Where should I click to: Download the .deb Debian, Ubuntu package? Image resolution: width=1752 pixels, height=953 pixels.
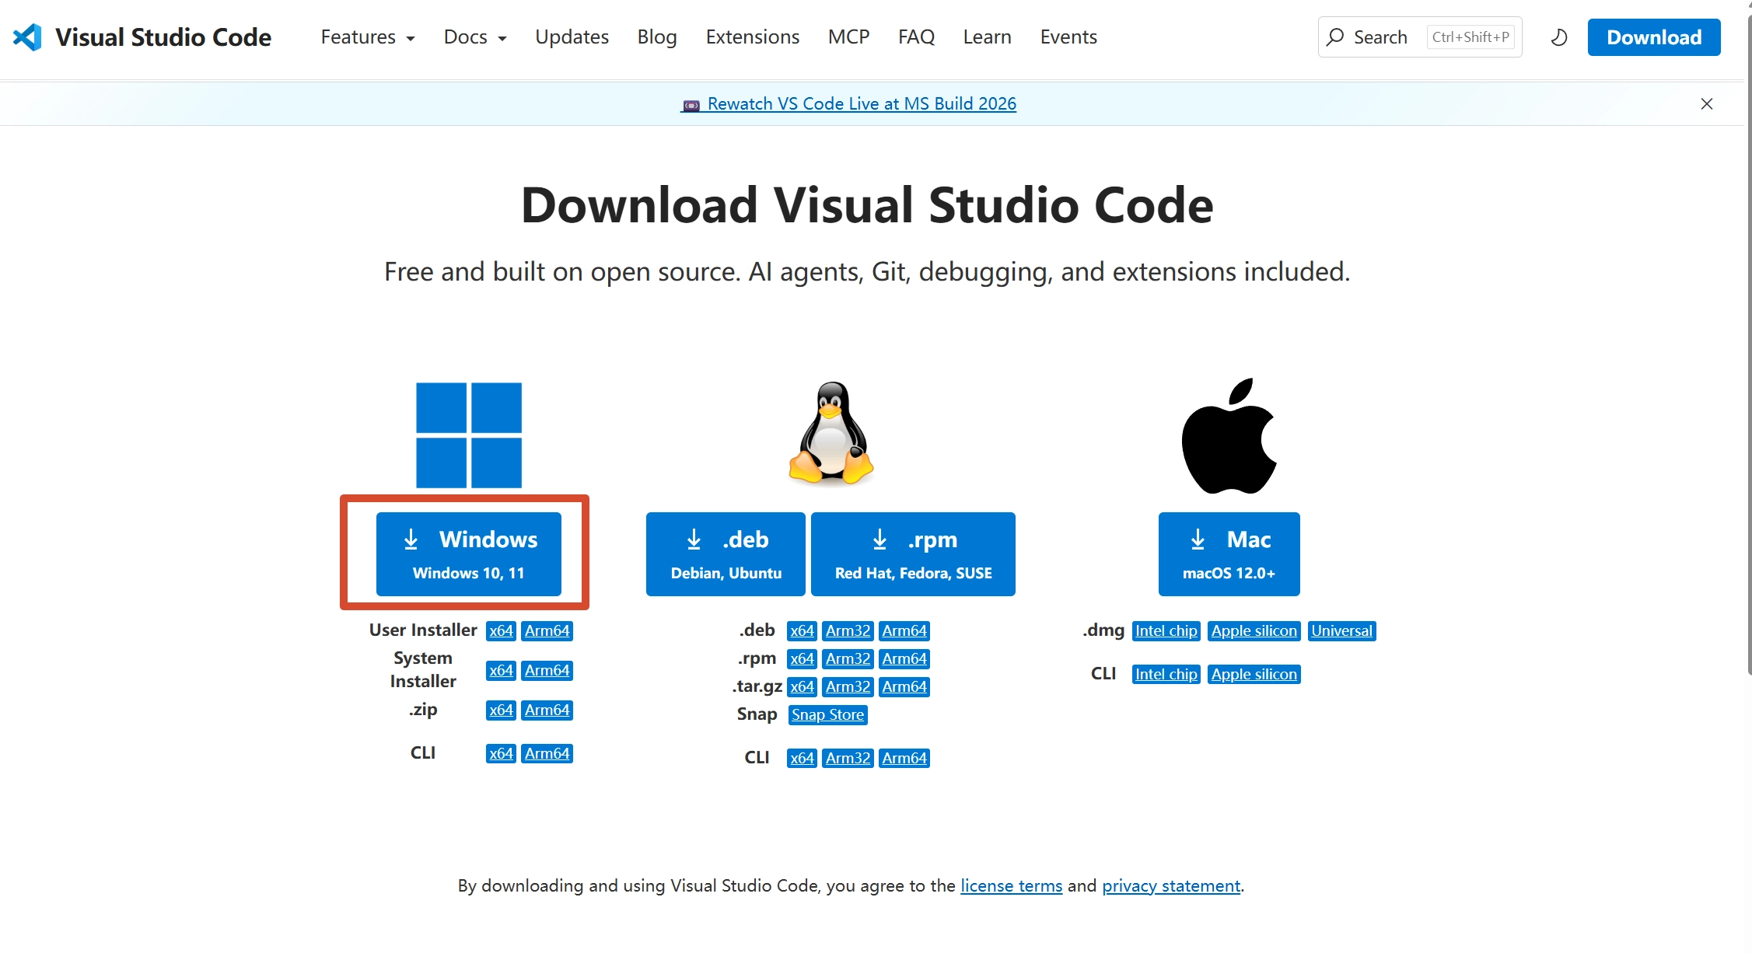pos(726,554)
